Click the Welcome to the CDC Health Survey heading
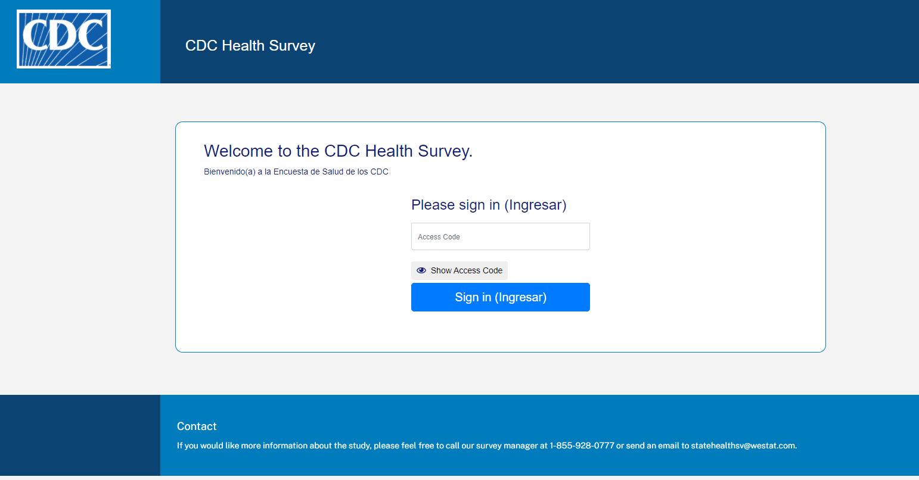The width and height of the screenshot is (919, 480). click(x=338, y=151)
